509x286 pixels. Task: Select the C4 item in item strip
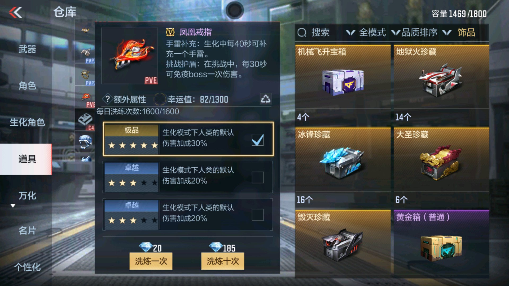[85, 120]
